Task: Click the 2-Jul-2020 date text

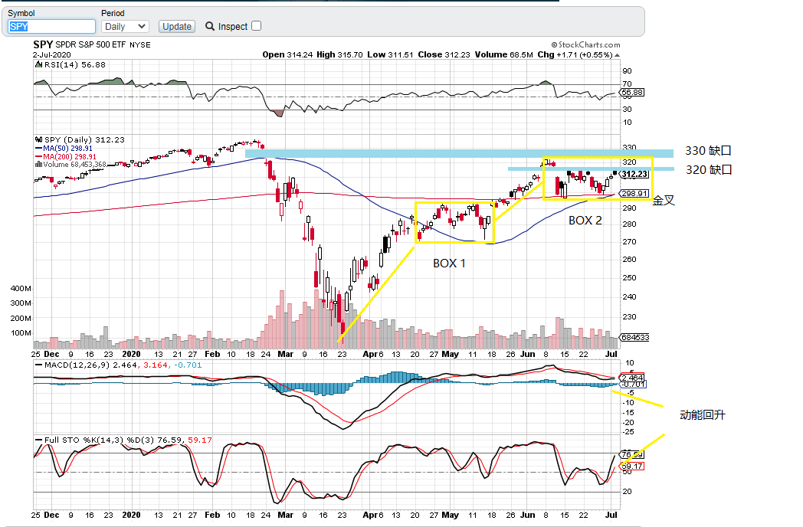Action: point(52,55)
